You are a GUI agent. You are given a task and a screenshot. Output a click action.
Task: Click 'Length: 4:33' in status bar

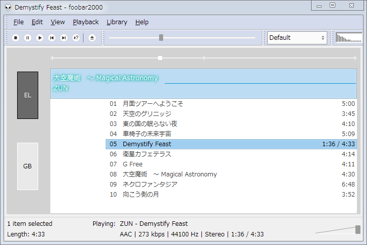coord(26,234)
